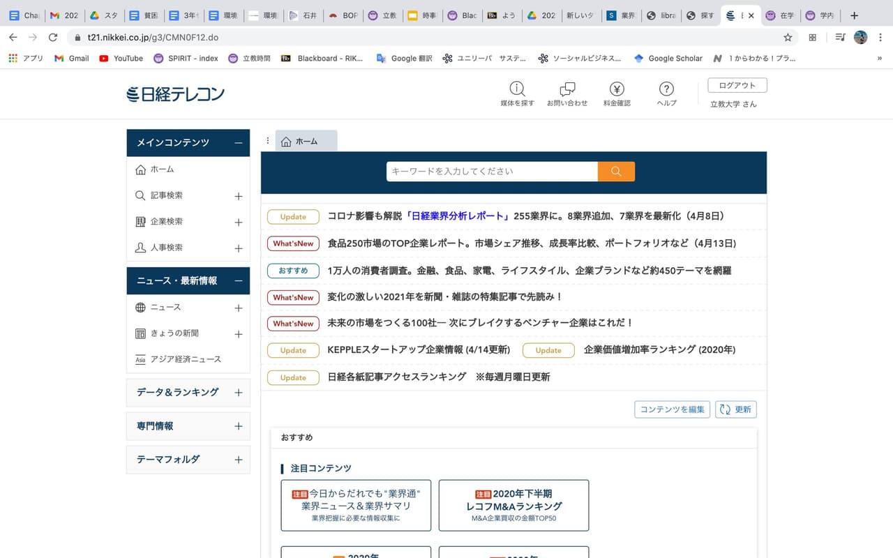Expand 企業検索 submenu
893x558 pixels.
[238, 222]
